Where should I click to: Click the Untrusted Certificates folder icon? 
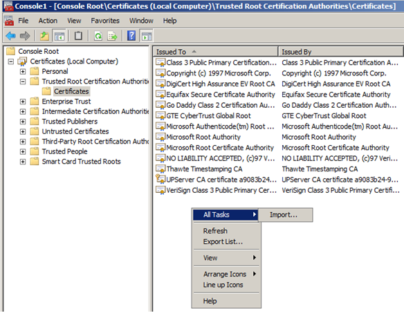pyautogui.click(x=35, y=131)
